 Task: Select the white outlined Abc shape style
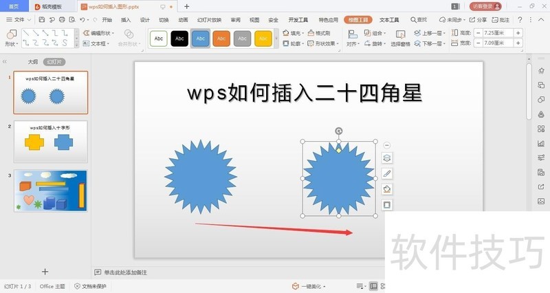[x=159, y=39]
